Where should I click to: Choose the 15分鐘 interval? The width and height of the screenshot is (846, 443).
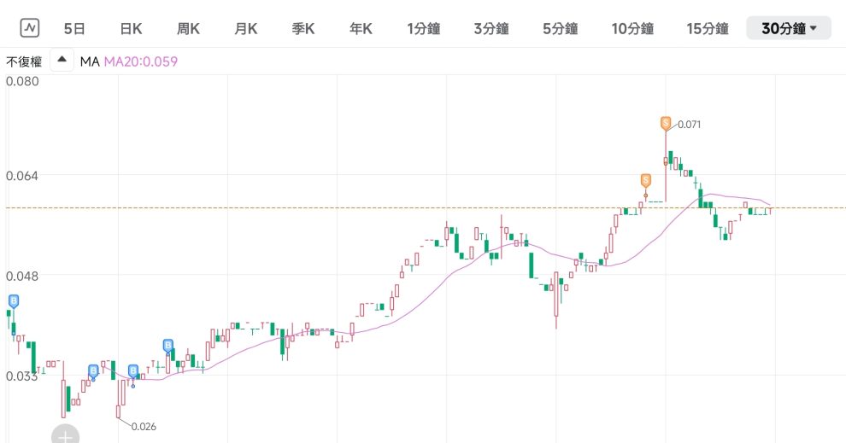707,28
